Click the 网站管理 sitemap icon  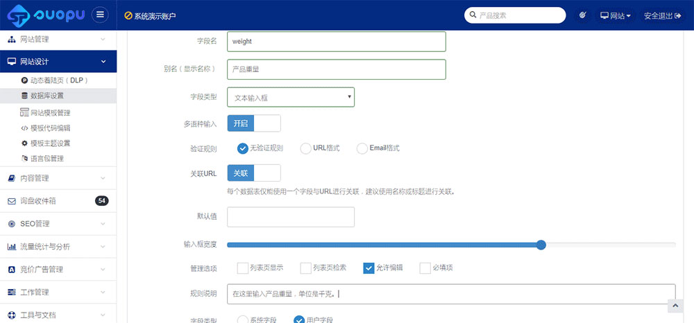point(12,40)
